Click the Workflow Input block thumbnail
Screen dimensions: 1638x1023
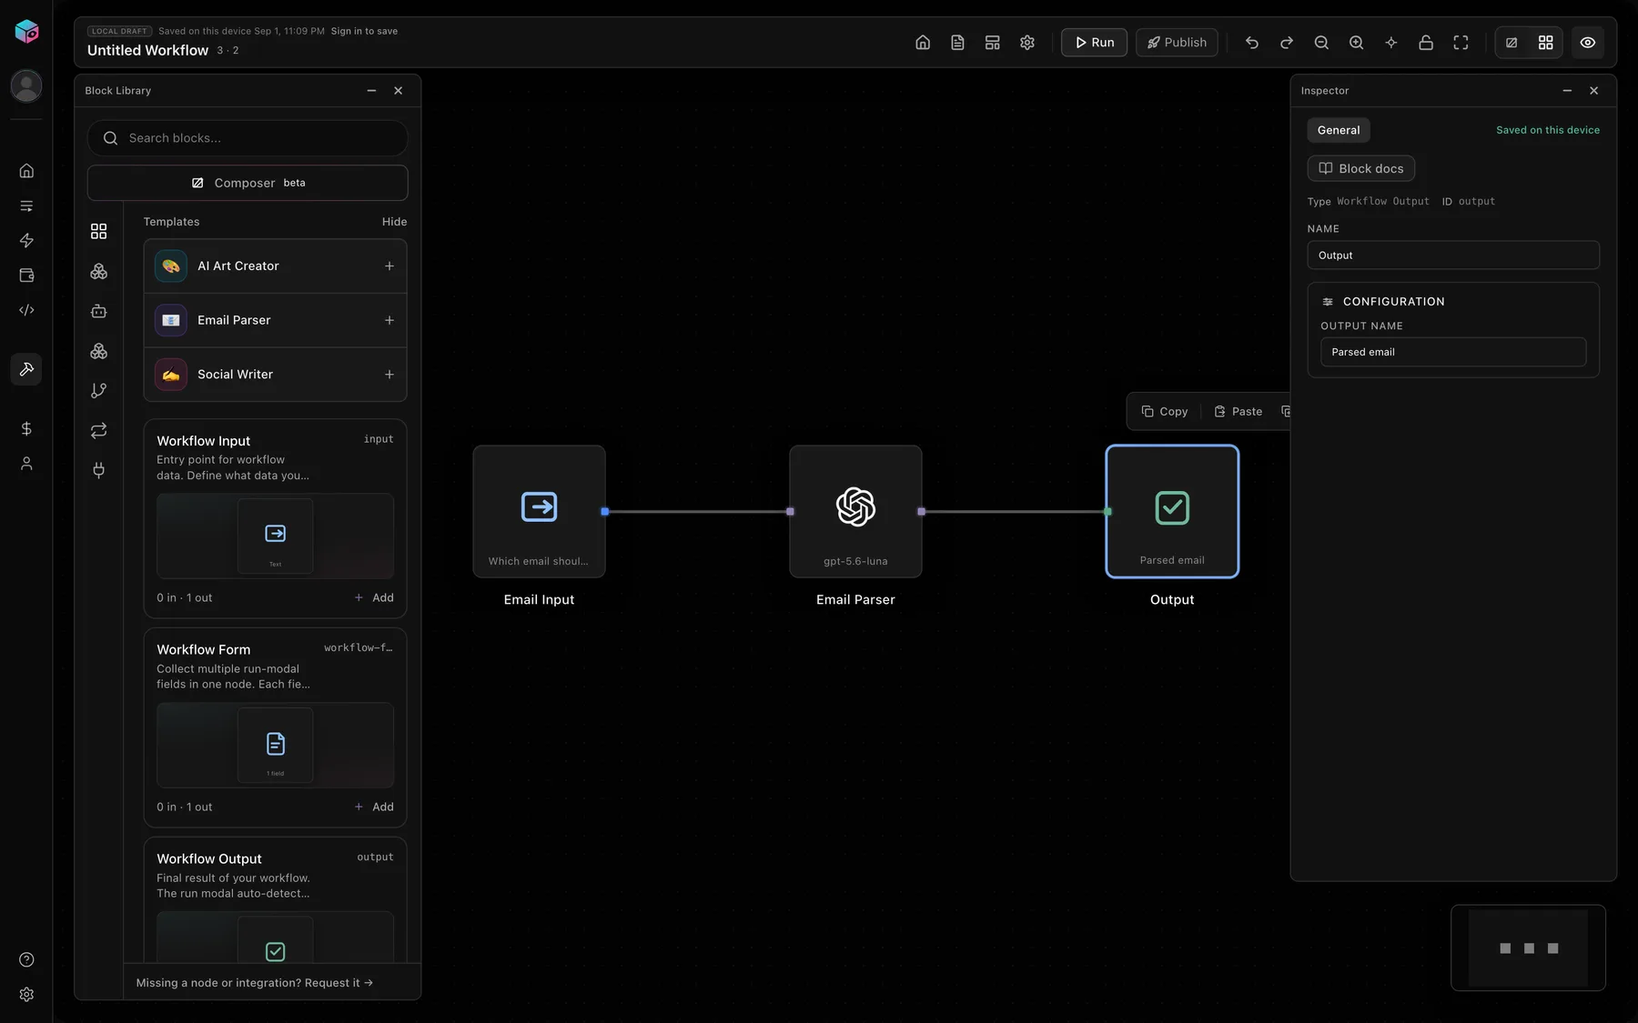point(275,537)
